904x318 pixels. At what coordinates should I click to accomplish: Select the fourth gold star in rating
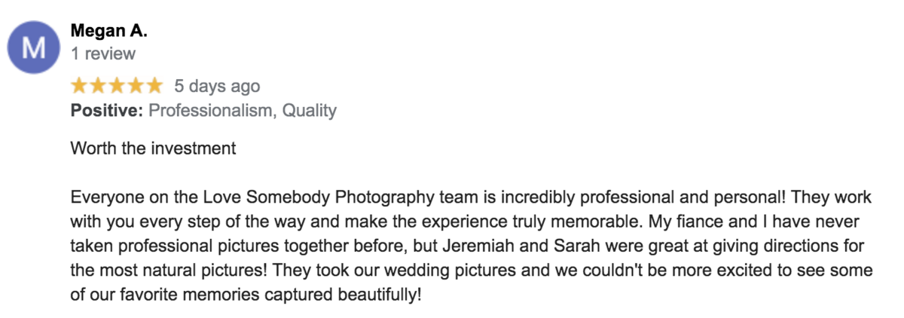[136, 85]
